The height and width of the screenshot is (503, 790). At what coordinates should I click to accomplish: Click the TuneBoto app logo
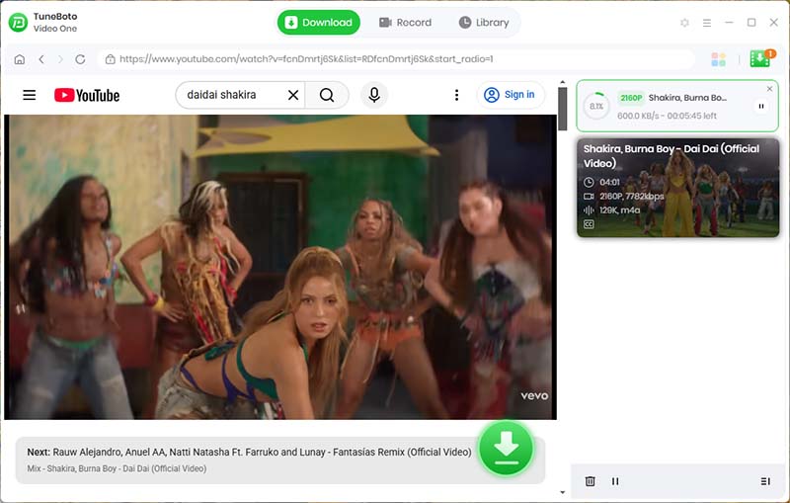point(19,23)
